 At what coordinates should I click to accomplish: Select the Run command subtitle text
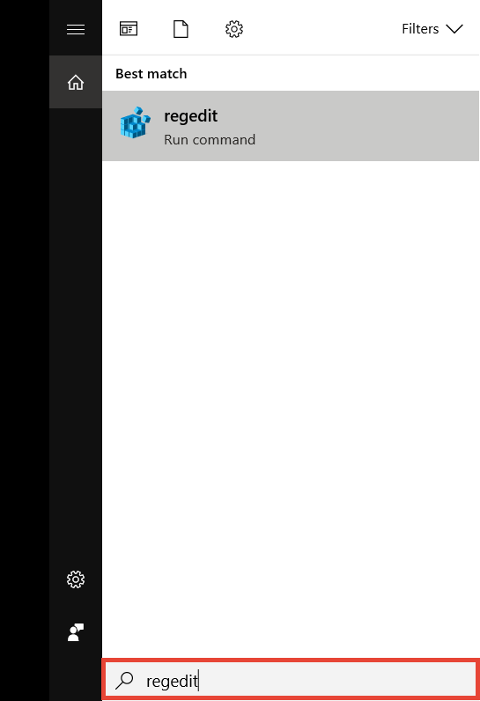point(210,139)
